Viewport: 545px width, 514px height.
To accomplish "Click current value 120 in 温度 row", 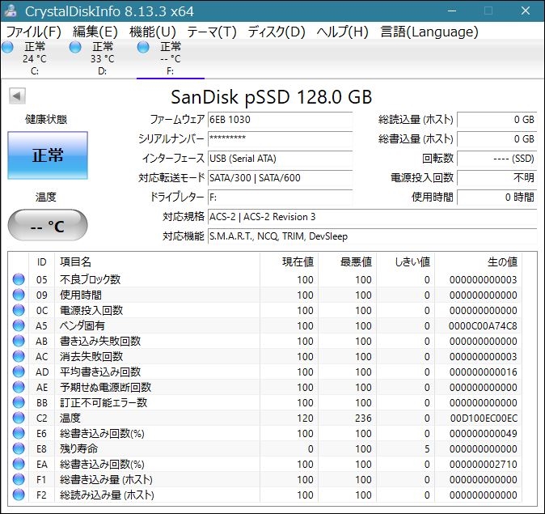I will [x=305, y=418].
